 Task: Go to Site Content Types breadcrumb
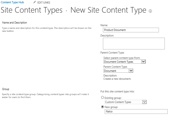click(x=32, y=10)
